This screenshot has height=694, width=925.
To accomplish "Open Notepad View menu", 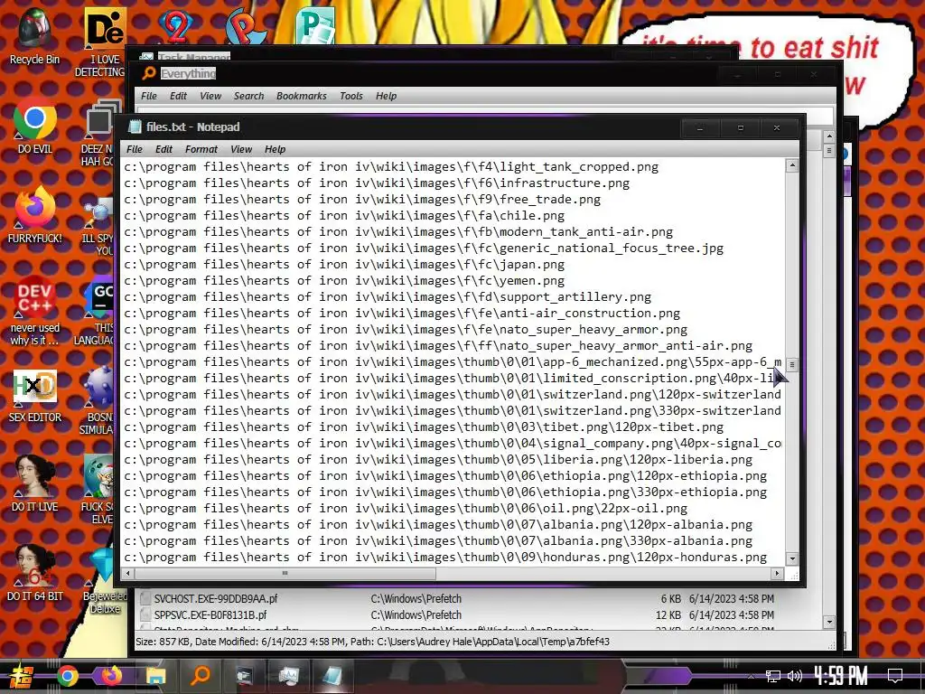I will point(240,149).
